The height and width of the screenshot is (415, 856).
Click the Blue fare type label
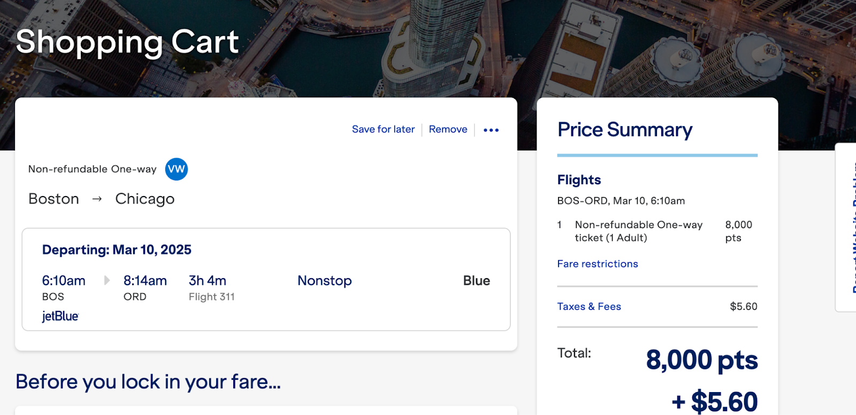click(x=476, y=280)
